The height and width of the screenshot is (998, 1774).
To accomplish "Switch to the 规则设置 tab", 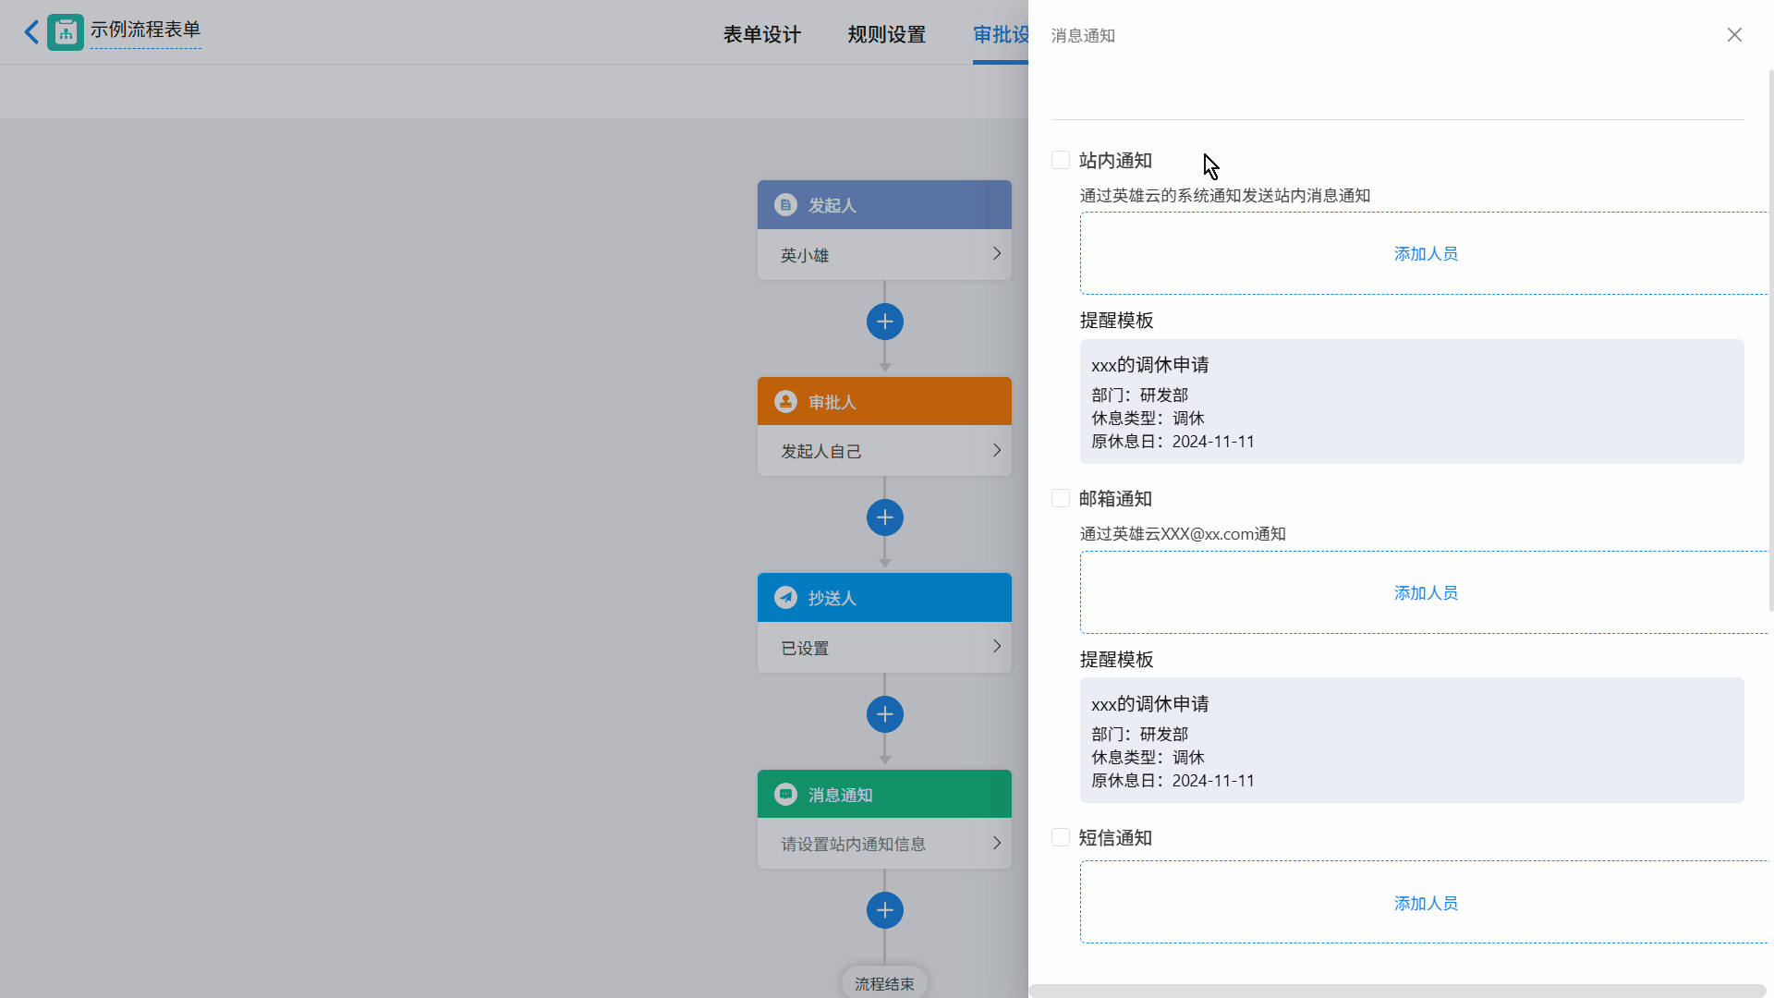I will (x=886, y=35).
